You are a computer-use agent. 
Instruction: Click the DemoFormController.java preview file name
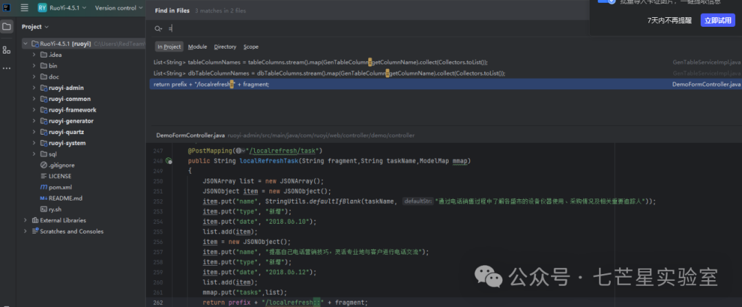point(190,135)
